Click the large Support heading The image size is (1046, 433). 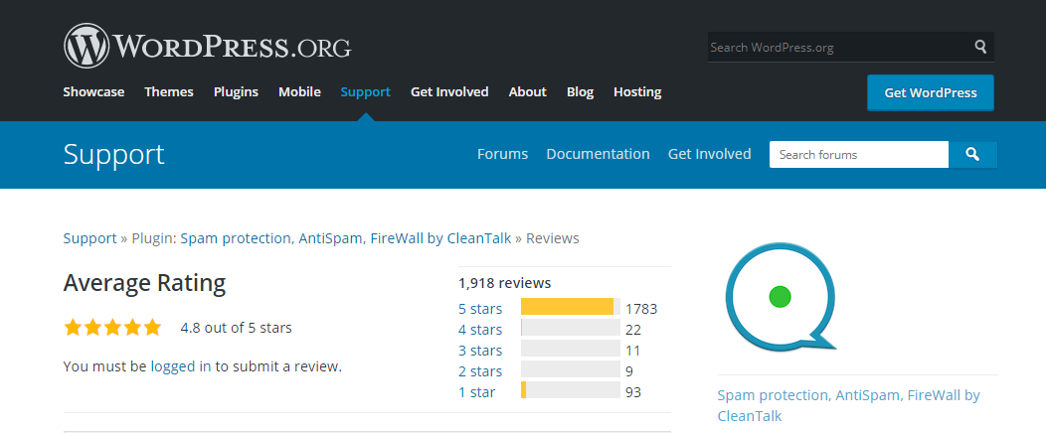pyautogui.click(x=114, y=155)
